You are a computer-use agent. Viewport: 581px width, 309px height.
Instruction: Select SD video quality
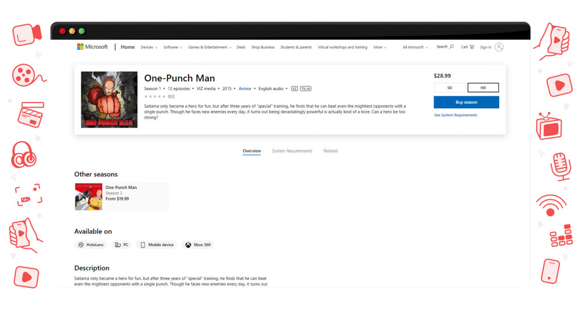pyautogui.click(x=449, y=88)
